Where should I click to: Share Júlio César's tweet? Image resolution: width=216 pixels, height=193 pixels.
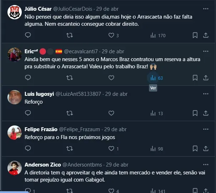coord(206,35)
